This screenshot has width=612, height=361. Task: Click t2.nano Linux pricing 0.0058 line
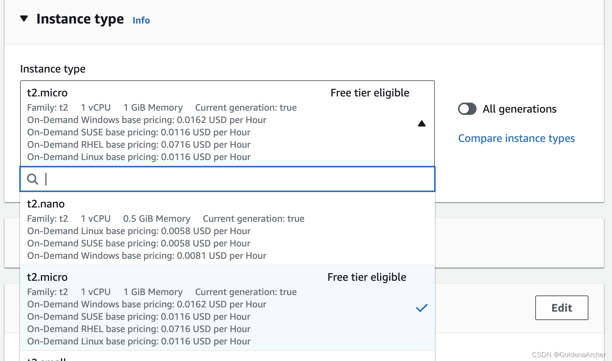tap(139, 231)
